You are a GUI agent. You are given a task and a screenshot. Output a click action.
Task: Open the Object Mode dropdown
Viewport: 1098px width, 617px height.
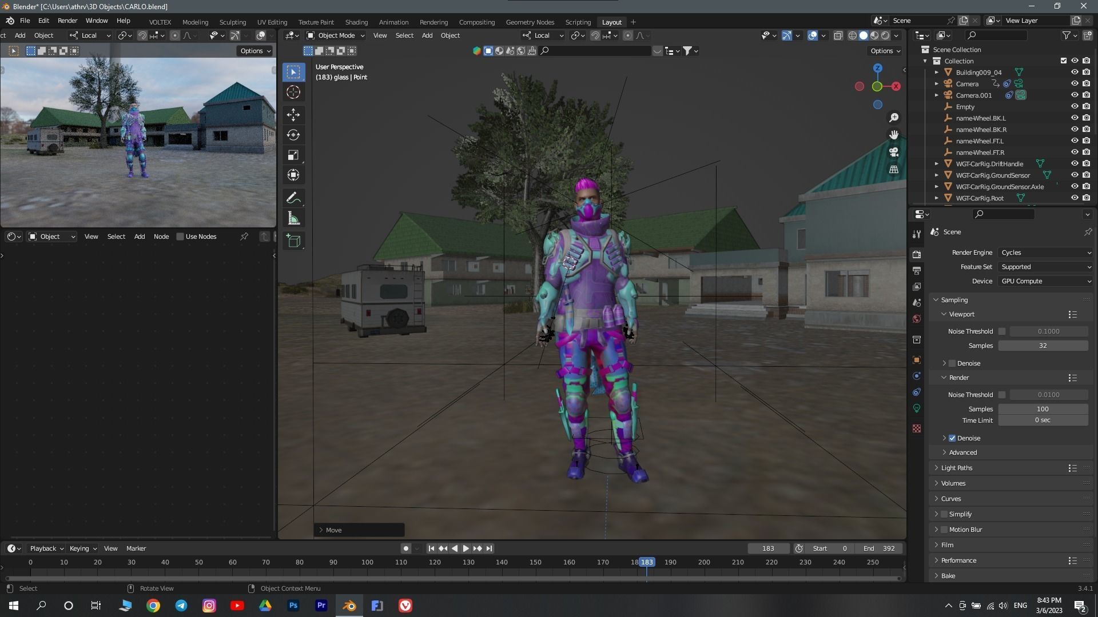coord(336,35)
